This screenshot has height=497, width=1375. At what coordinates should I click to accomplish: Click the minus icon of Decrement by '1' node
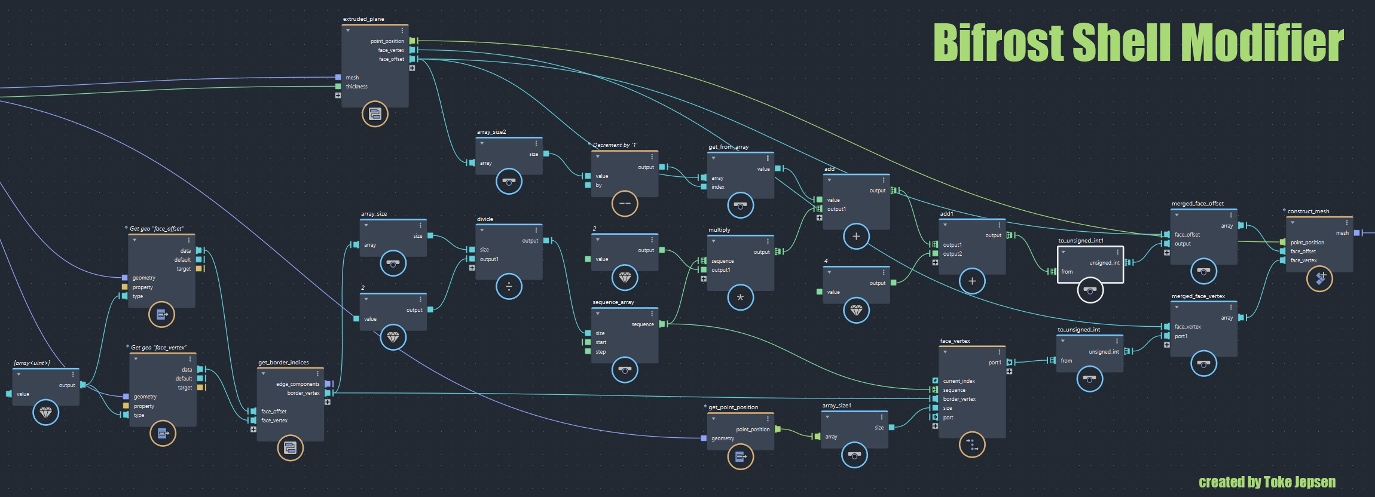coord(625,204)
